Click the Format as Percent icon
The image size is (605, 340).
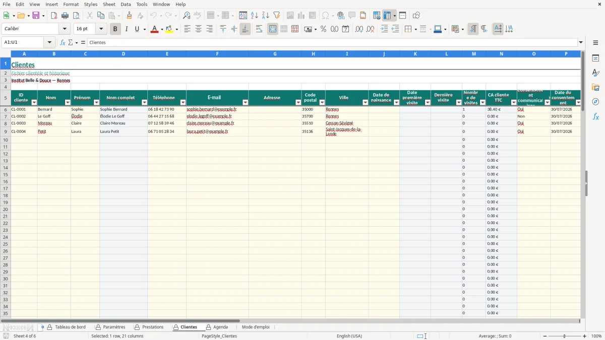click(323, 29)
